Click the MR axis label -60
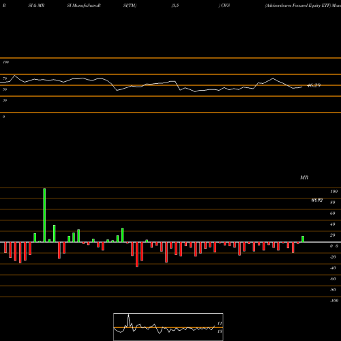This screenshot has height=341, width=341. [x=333, y=279]
